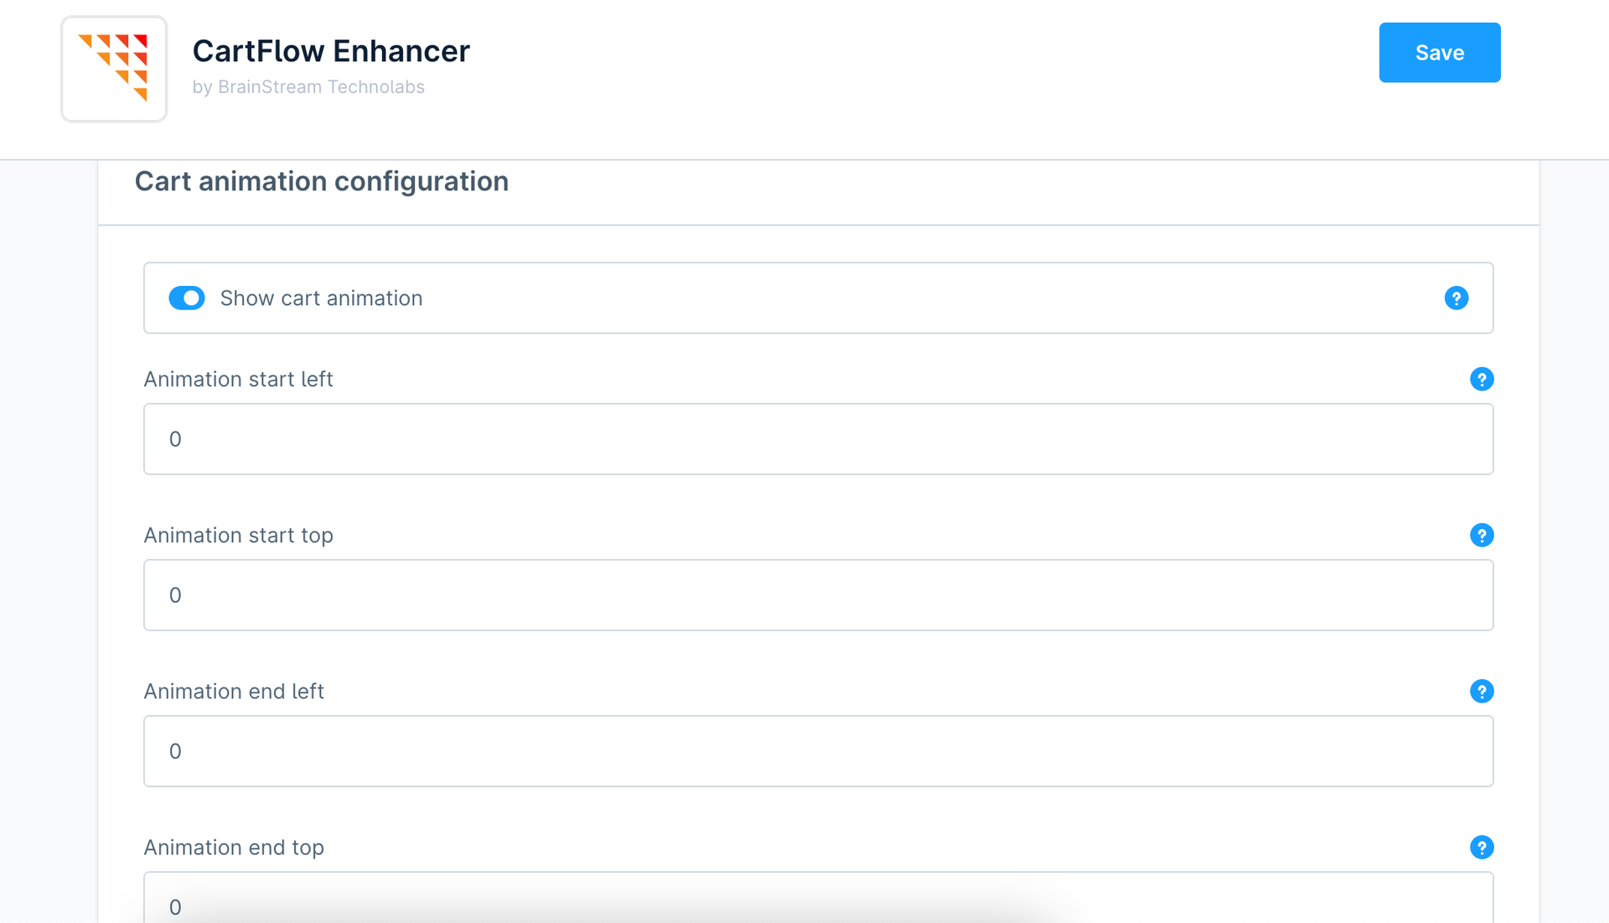The height and width of the screenshot is (923, 1609).
Task: Open help for Animation end top
Action: tap(1482, 847)
